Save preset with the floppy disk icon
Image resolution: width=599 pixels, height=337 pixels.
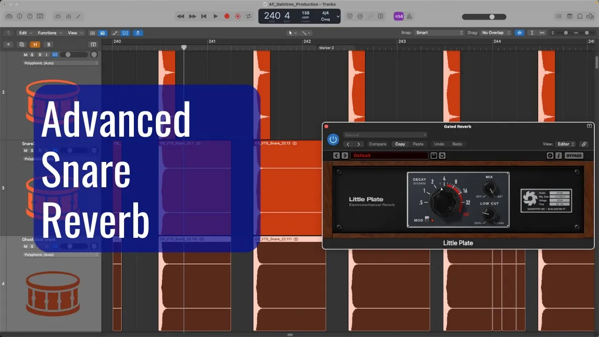(x=434, y=155)
